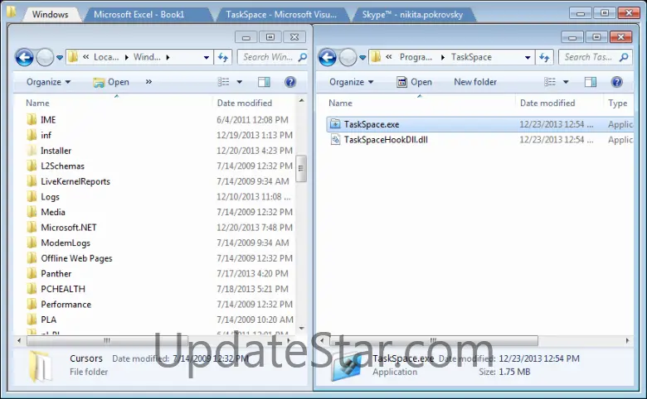Image resolution: width=647 pixels, height=399 pixels.
Task: Expand the Wind... breadcrumb arrow
Action: [168, 57]
